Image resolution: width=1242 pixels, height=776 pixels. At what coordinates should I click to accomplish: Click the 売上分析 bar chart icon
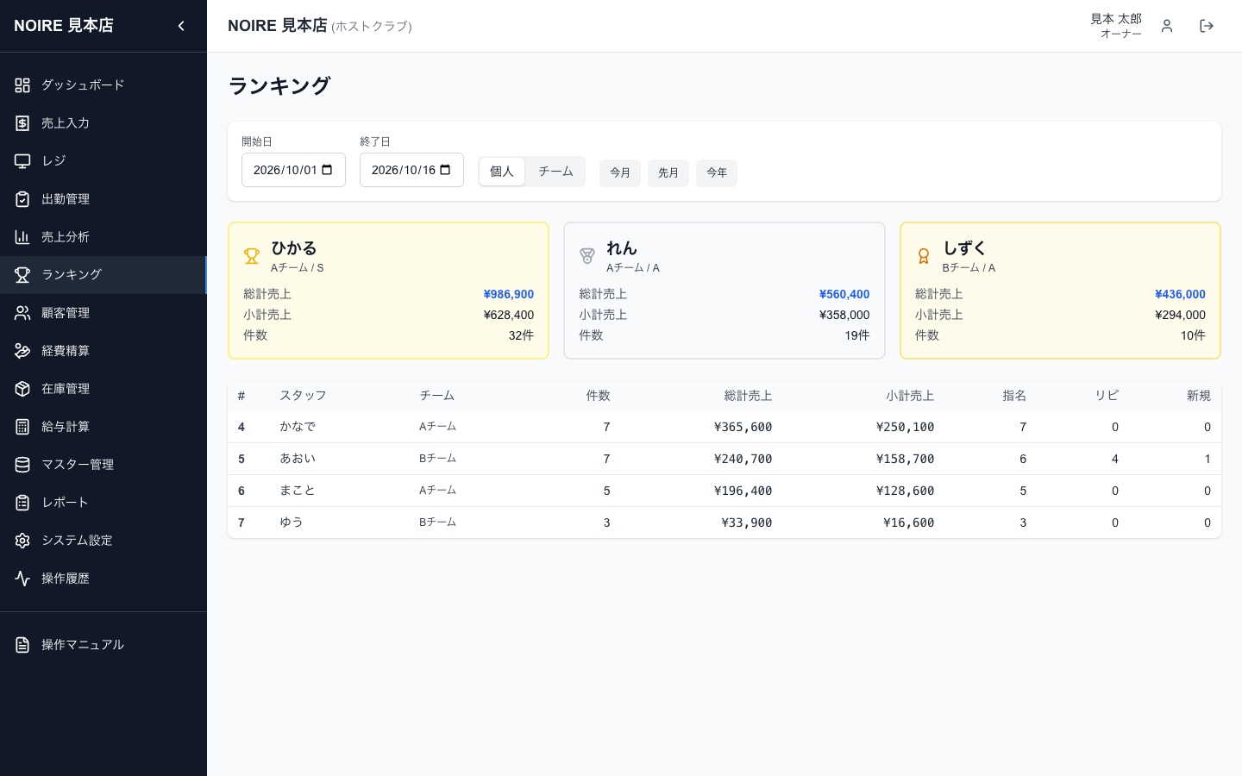22,237
